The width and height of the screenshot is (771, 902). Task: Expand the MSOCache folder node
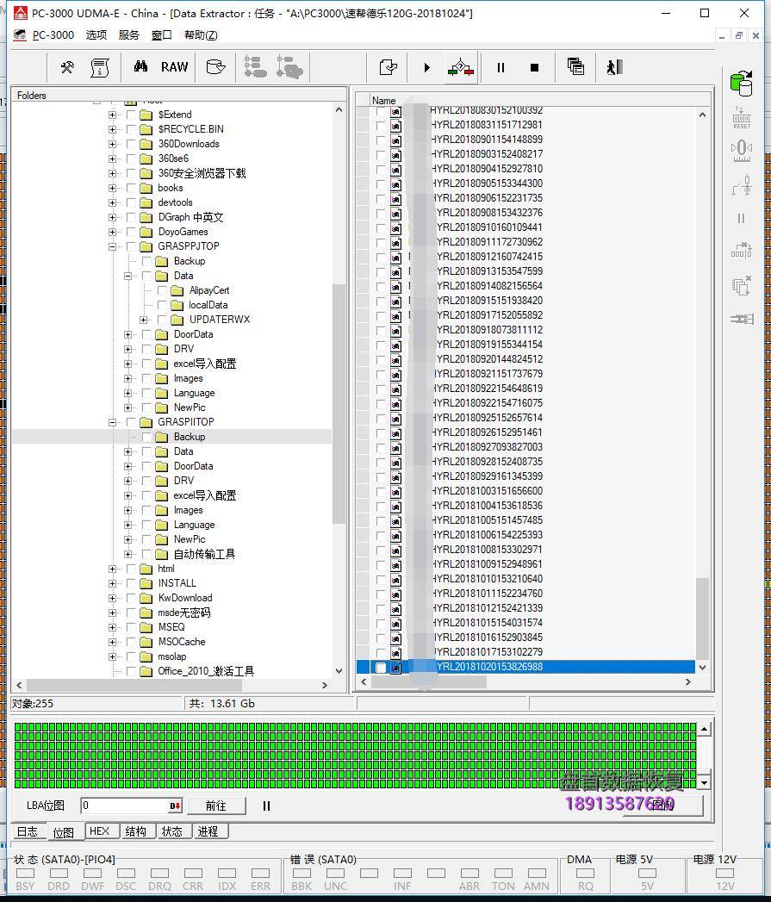pyautogui.click(x=112, y=642)
